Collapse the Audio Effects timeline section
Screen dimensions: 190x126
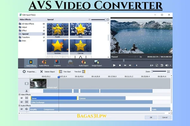click(20, 105)
